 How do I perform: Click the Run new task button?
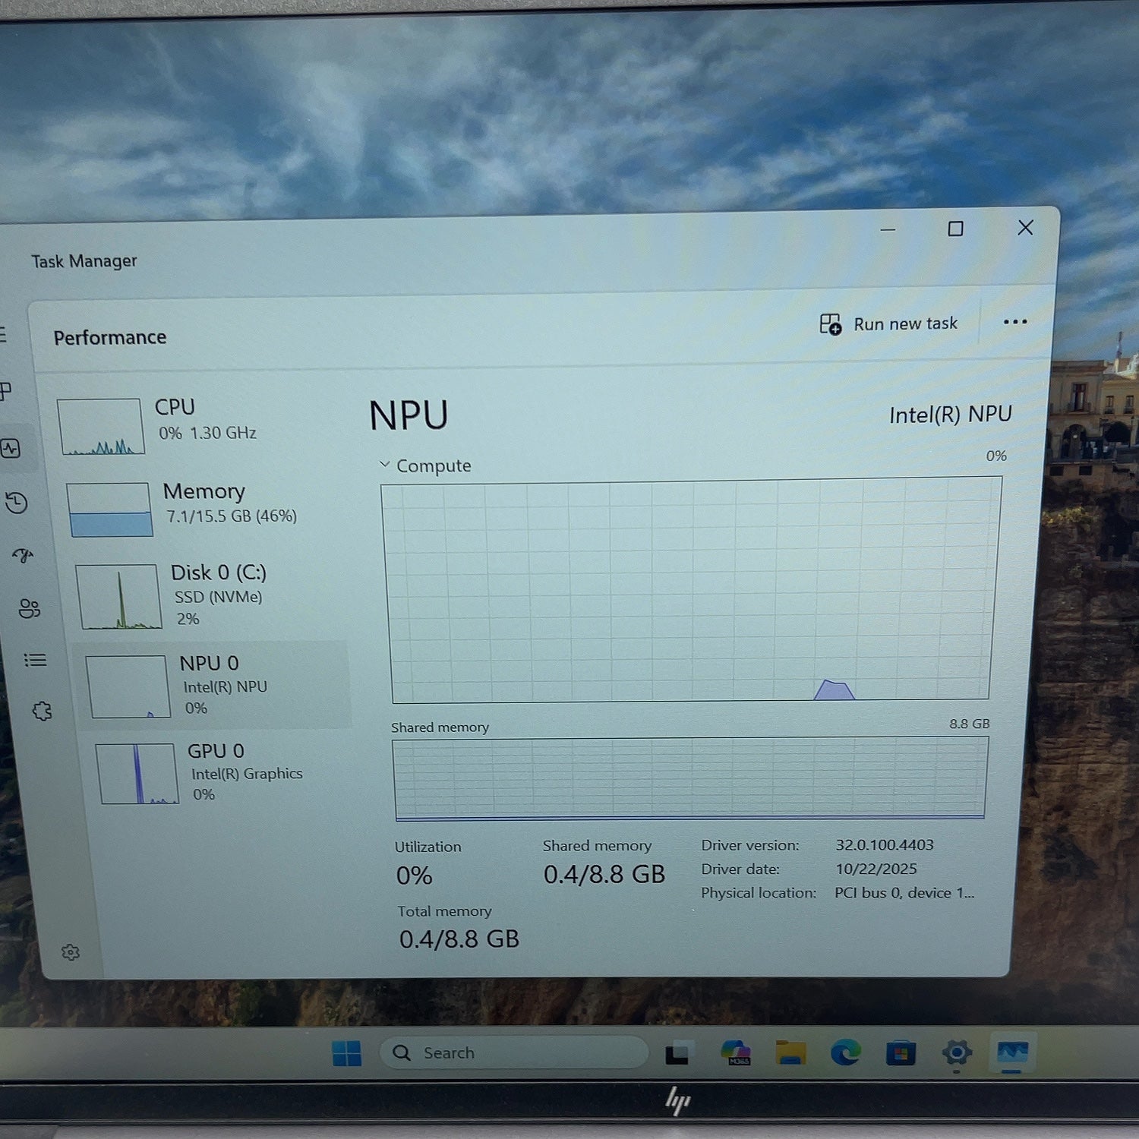click(x=888, y=324)
